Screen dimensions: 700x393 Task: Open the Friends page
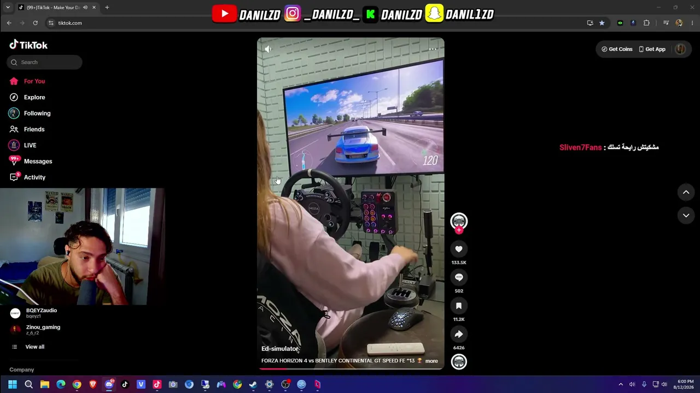click(x=27, y=129)
